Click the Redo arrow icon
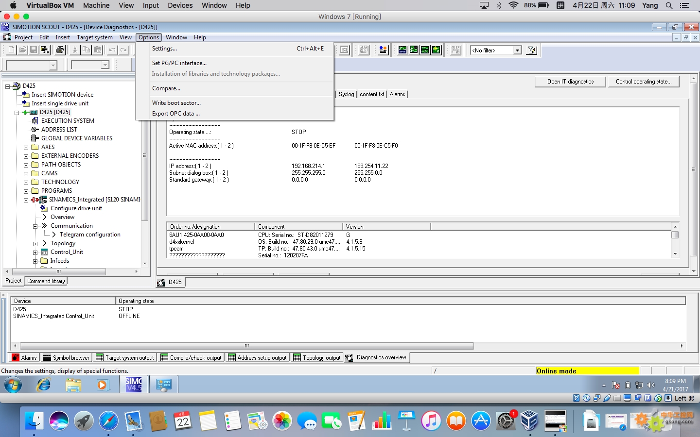 (123, 50)
